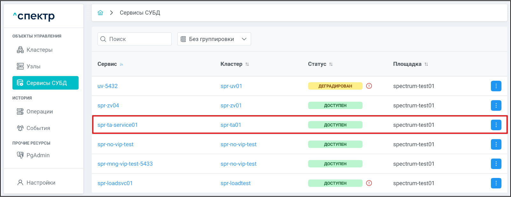The height and width of the screenshot is (197, 511).
Task: Open three-dot actions menu for spr-loadsvc01
Action: (x=496, y=183)
